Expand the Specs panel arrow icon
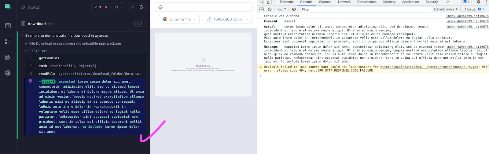This screenshot has width=489, height=154. point(23,7)
